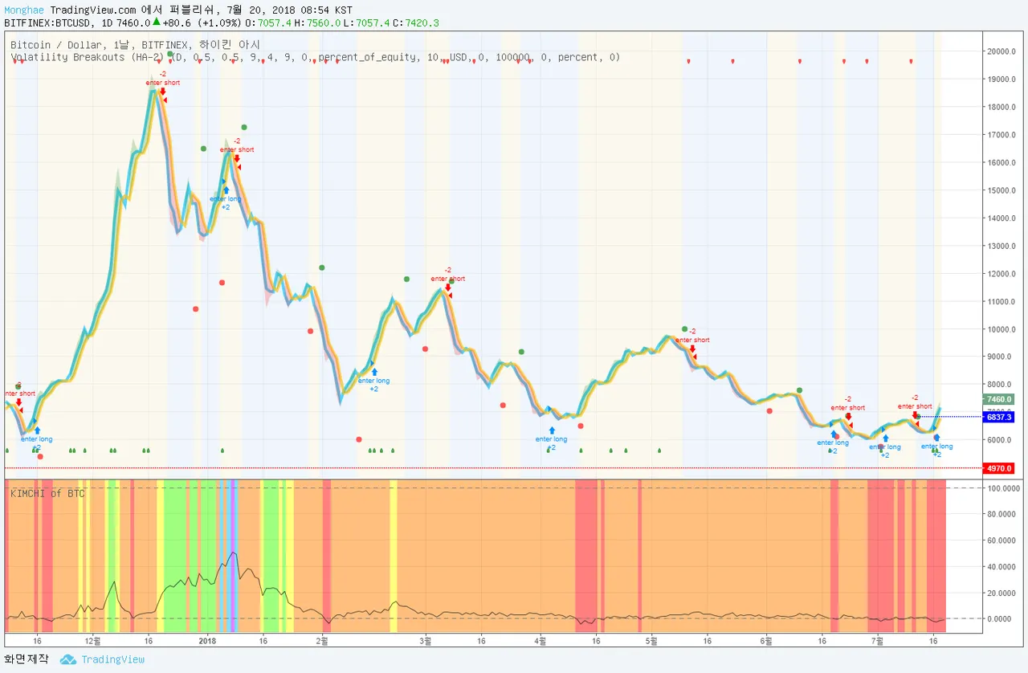The image size is (1028, 673).
Task: Click the enter short marker near 16500 in January
Action: [236, 149]
